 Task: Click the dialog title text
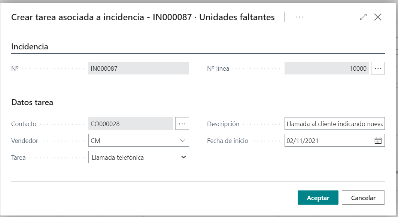click(x=143, y=17)
